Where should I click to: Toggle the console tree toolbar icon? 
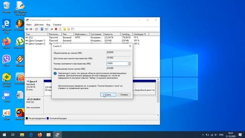36,29
